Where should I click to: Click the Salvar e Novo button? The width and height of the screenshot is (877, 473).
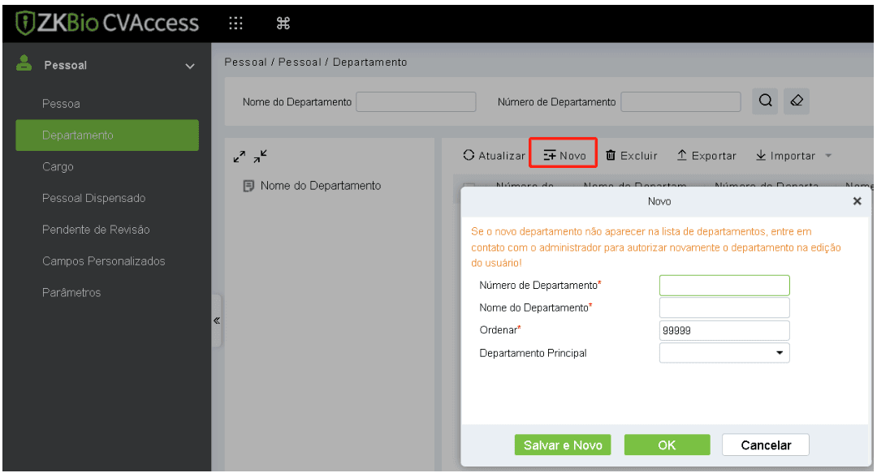click(x=563, y=445)
